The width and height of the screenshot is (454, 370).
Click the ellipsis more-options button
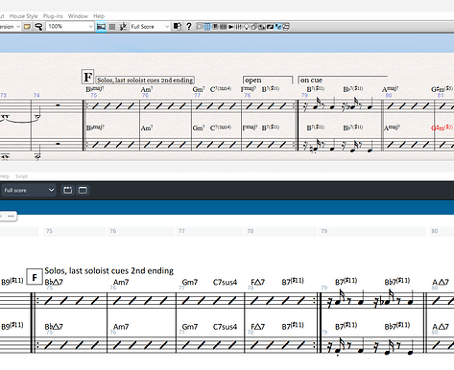[11, 217]
